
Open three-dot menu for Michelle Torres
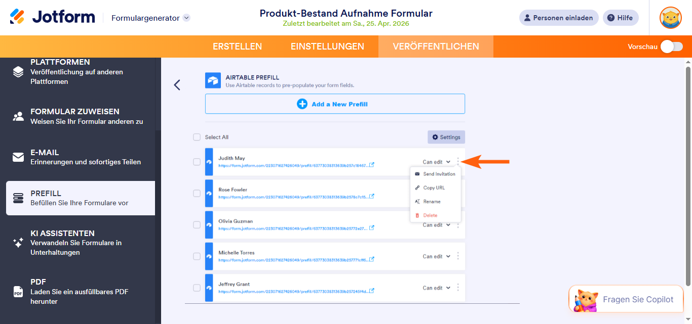coord(458,256)
